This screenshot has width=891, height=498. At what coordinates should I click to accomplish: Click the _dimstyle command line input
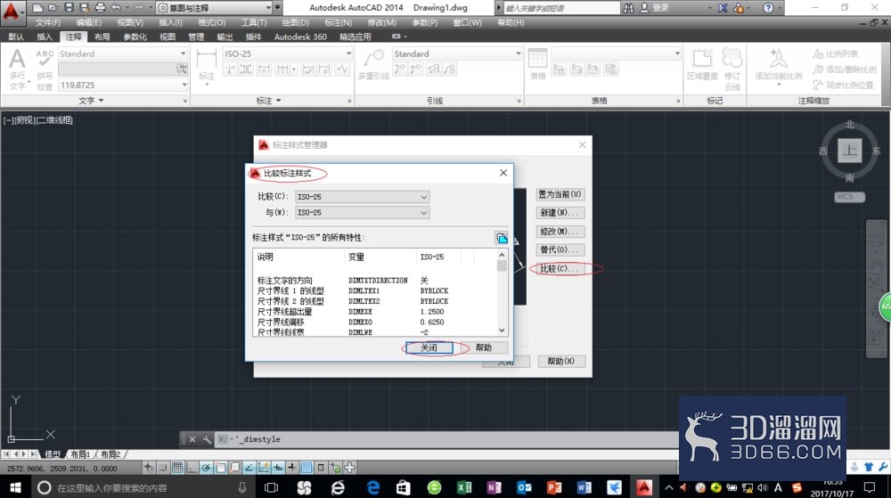point(446,439)
